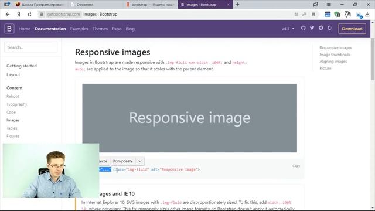
Task: Switch to the Document tab
Action: click(95, 4)
